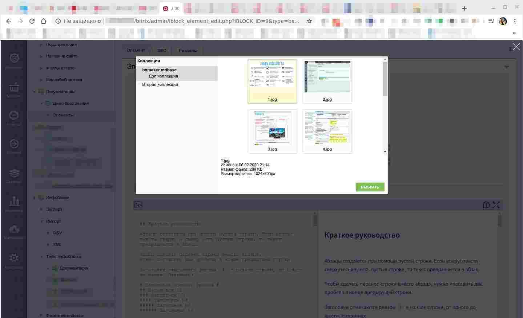The image size is (523, 318).
Task: Toggle the bookmark star in the address bar
Action: [x=309, y=21]
